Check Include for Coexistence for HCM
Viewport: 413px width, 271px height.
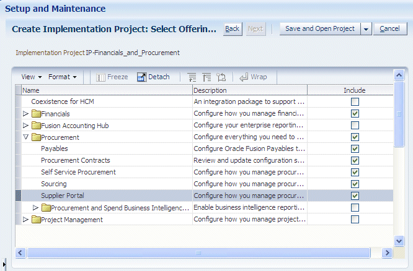[355, 101]
